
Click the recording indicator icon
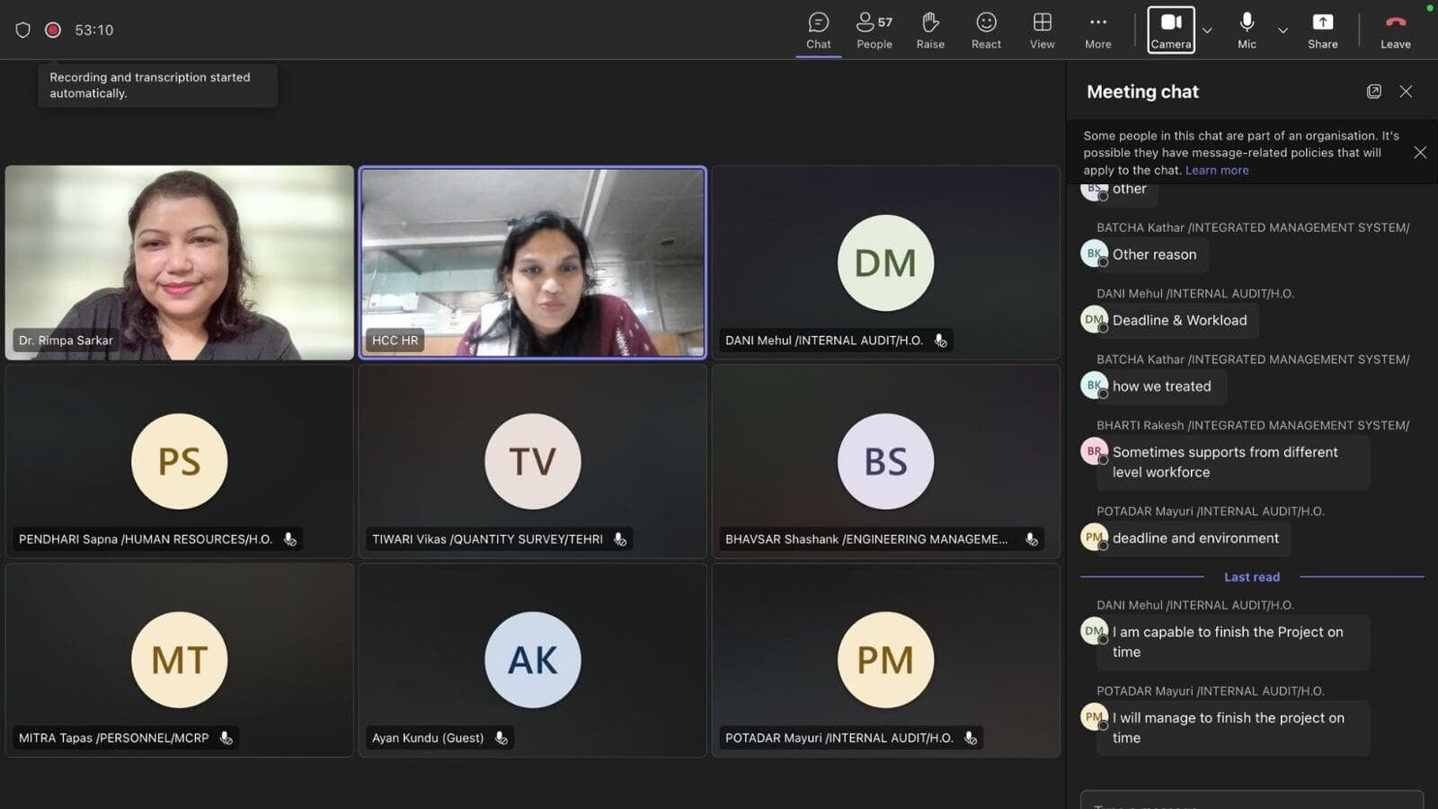53,30
